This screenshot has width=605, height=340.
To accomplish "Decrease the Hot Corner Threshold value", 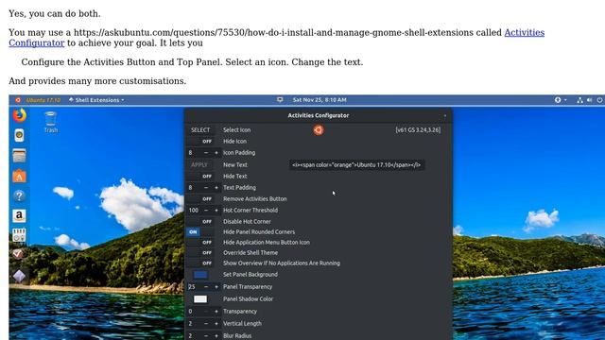I will (206, 211).
